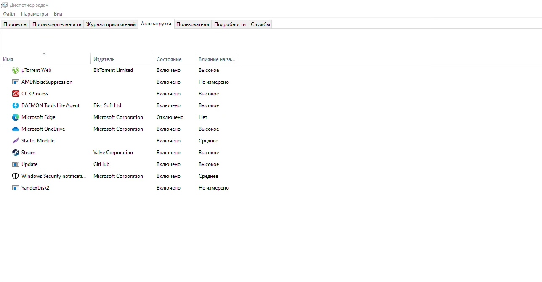Select the AMDNoiseSuppression name text
Image resolution: width=542 pixels, height=282 pixels.
[x=47, y=82]
